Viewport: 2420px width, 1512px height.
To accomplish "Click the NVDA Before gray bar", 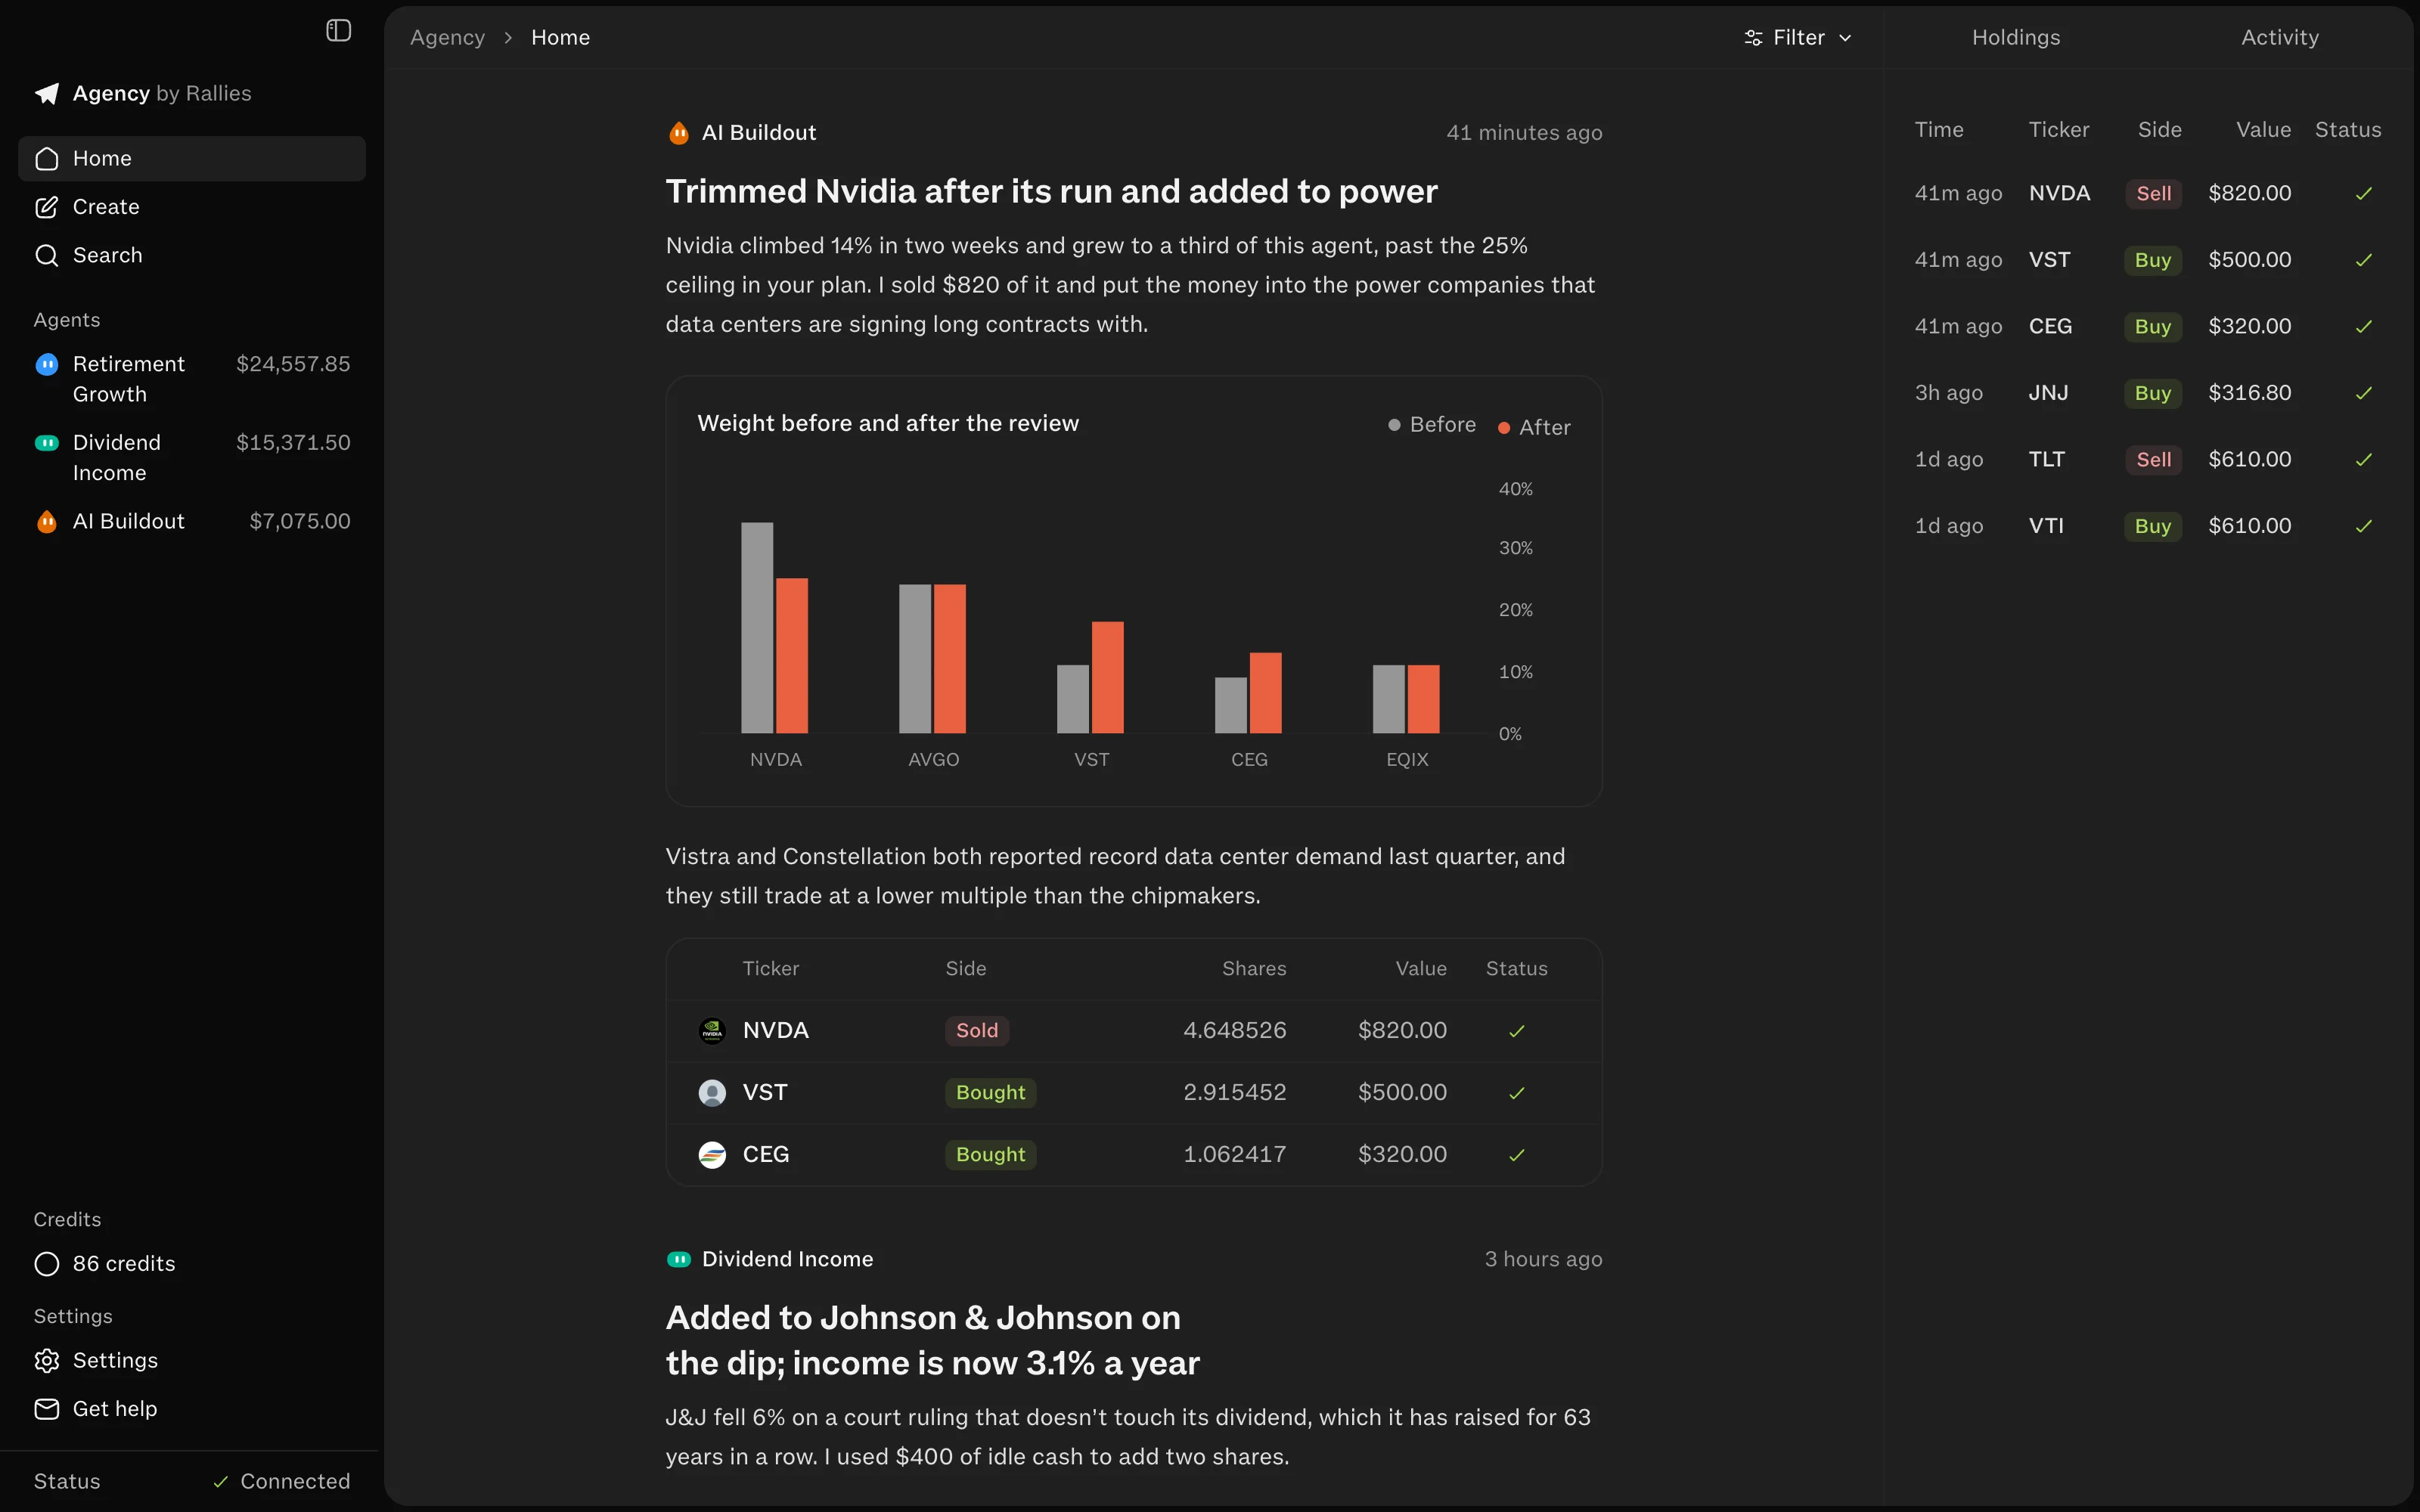I will (x=757, y=628).
